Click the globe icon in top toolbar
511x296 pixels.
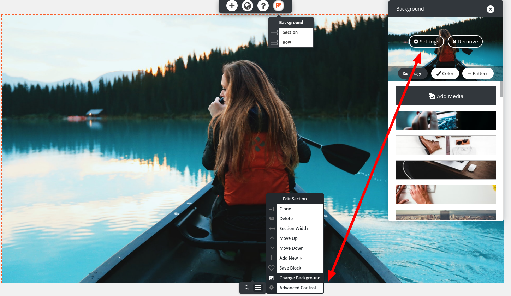click(x=248, y=6)
